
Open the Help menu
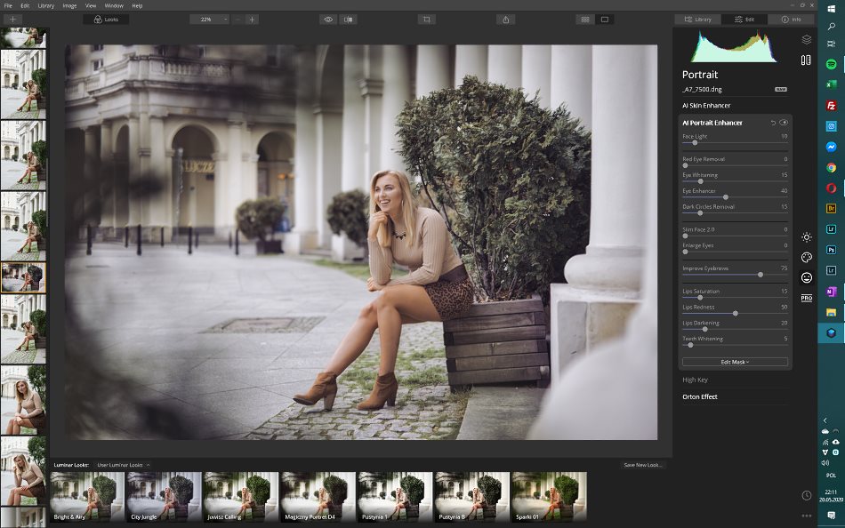click(x=137, y=5)
